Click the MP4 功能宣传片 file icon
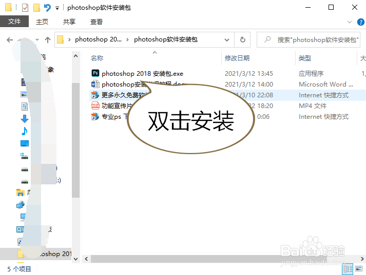The image size is (366, 275). (x=95, y=105)
